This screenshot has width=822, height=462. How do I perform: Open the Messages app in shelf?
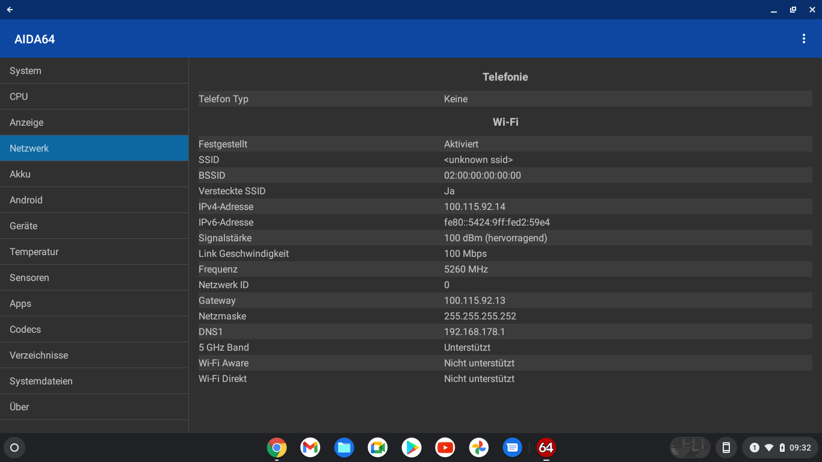pyautogui.click(x=512, y=448)
